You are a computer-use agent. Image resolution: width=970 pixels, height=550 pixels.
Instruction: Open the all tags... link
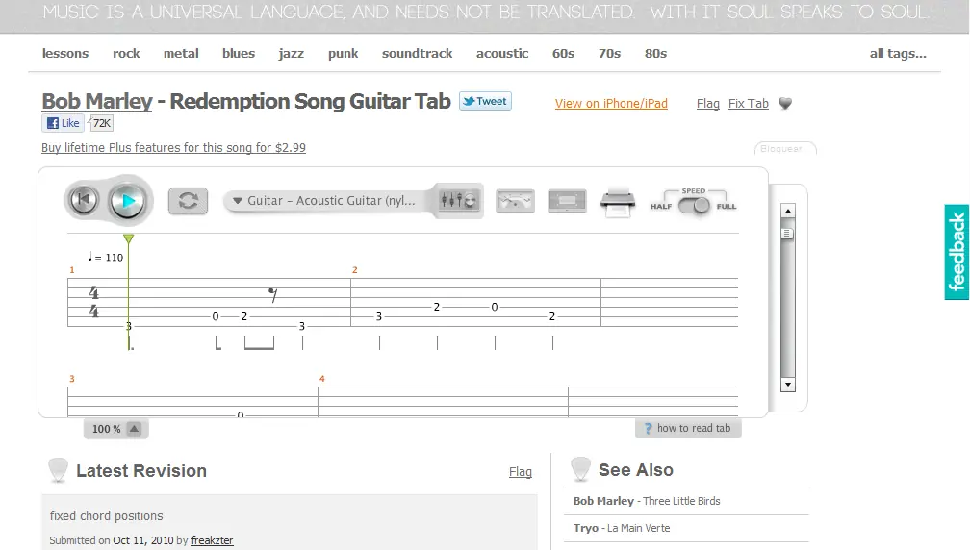(898, 54)
